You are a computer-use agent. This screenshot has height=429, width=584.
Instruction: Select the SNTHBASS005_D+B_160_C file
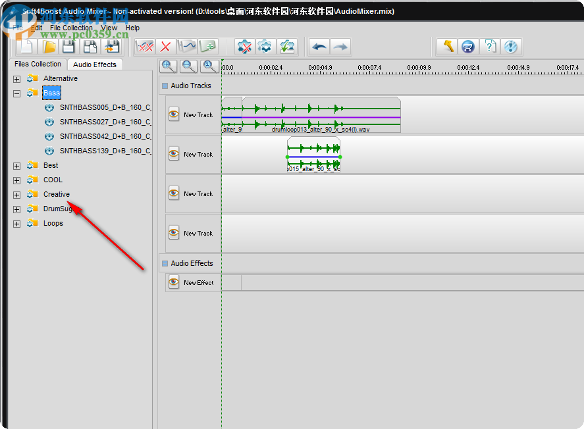coord(105,107)
